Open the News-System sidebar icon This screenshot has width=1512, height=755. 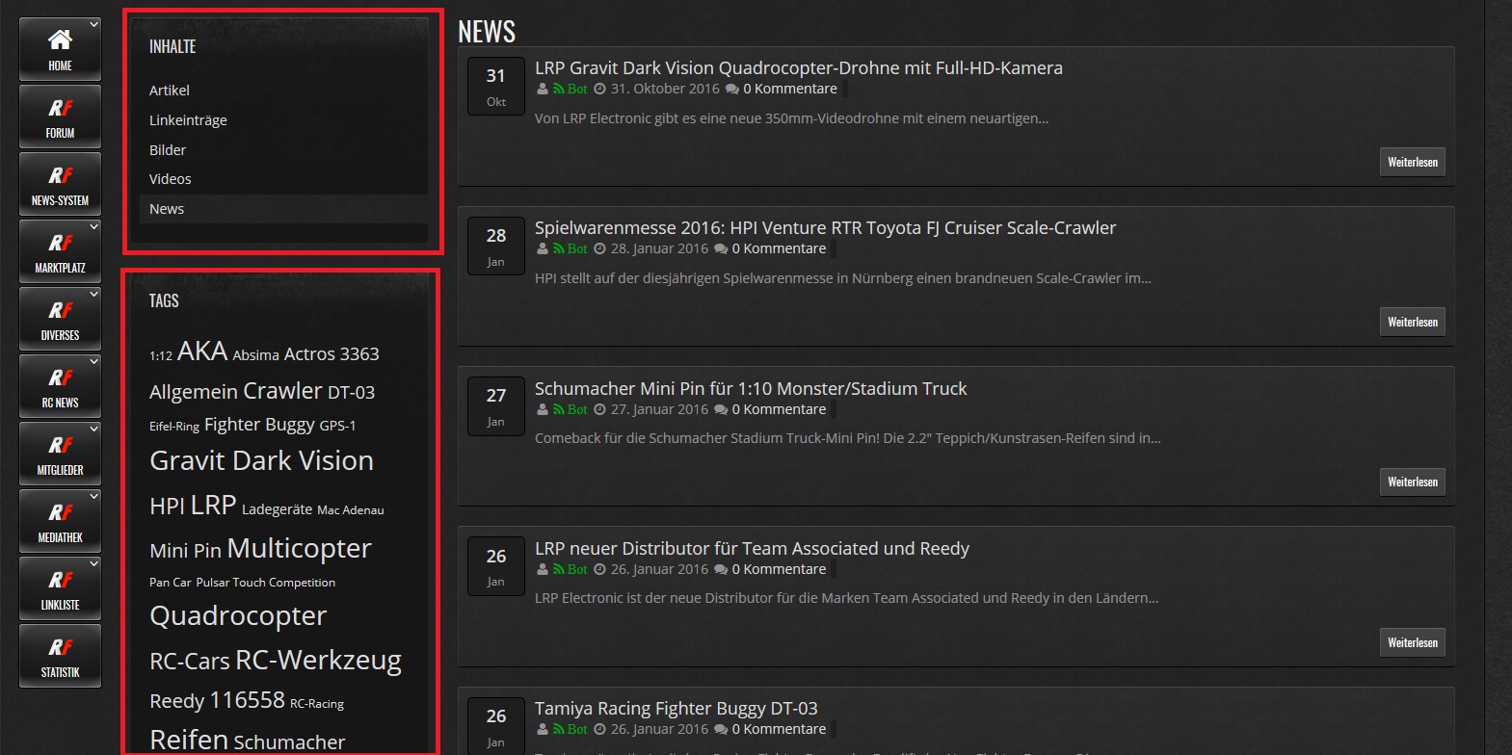pos(60,183)
